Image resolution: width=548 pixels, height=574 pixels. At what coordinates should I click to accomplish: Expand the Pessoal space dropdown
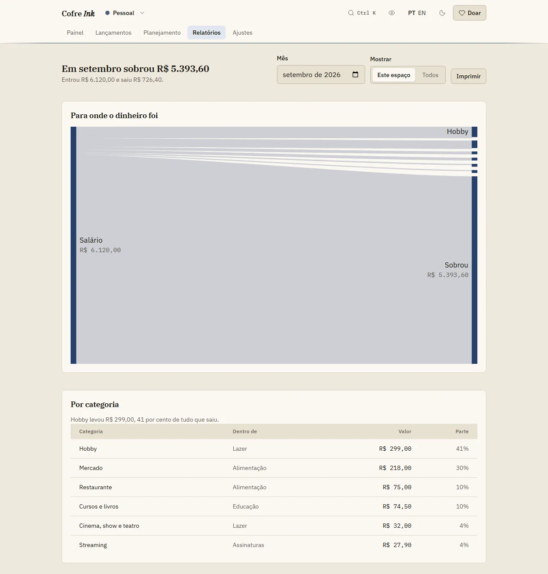tap(125, 13)
